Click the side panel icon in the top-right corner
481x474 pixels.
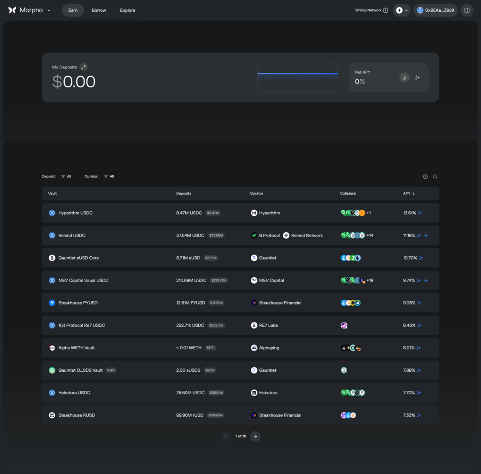pos(466,10)
